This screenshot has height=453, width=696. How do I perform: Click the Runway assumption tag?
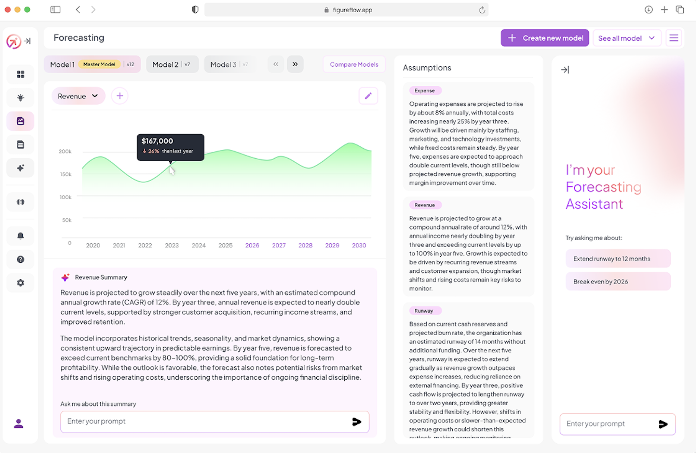pos(425,311)
